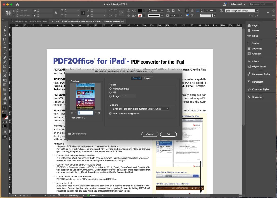Choose the Rectangle Frame tool
The image size is (277, 198).
[x=5, y=66]
